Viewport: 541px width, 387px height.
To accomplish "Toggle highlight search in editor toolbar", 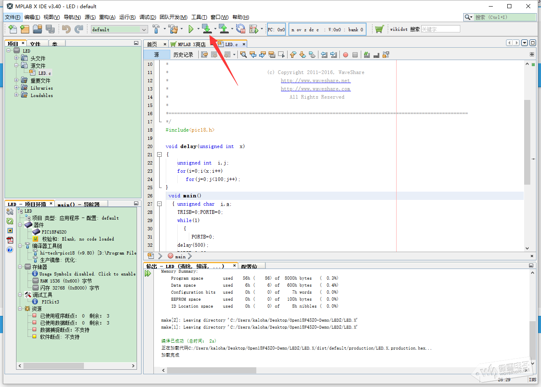I will (272, 55).
